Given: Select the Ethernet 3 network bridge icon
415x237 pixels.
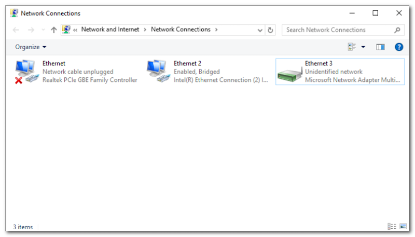Looking at the screenshot, I should [x=289, y=72].
